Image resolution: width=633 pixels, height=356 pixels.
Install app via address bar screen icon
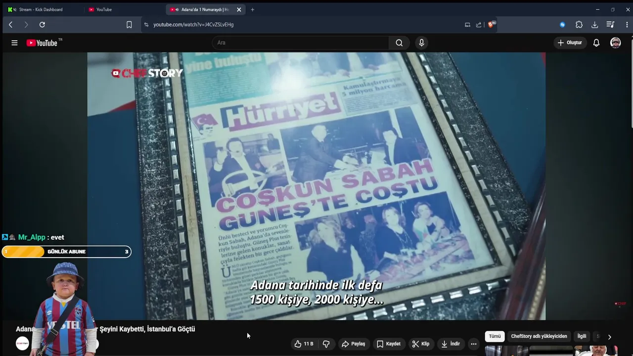pos(467,25)
